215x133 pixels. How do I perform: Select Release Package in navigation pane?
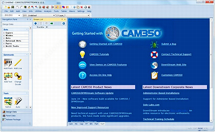(17, 119)
